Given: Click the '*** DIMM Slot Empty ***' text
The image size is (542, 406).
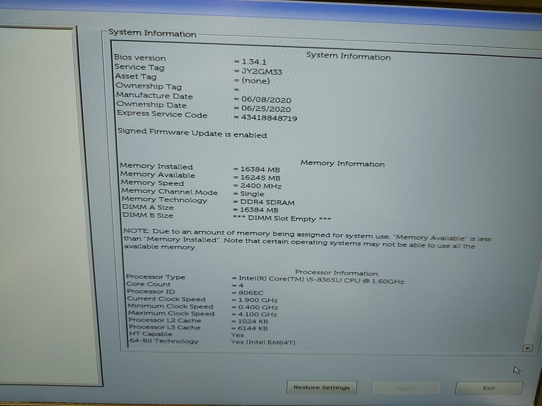Looking at the screenshot, I should pos(282,219).
